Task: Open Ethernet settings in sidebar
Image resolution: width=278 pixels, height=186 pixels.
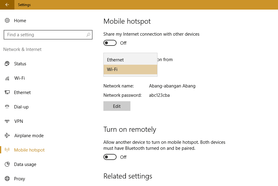Action: (x=22, y=92)
